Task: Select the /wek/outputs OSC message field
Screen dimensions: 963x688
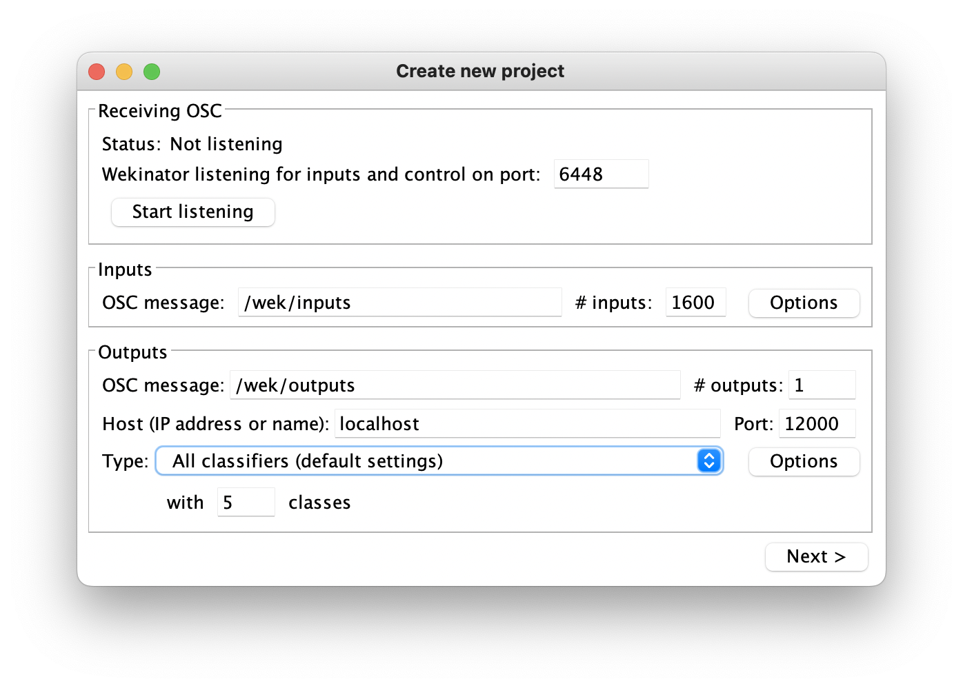Action: pyautogui.click(x=455, y=385)
